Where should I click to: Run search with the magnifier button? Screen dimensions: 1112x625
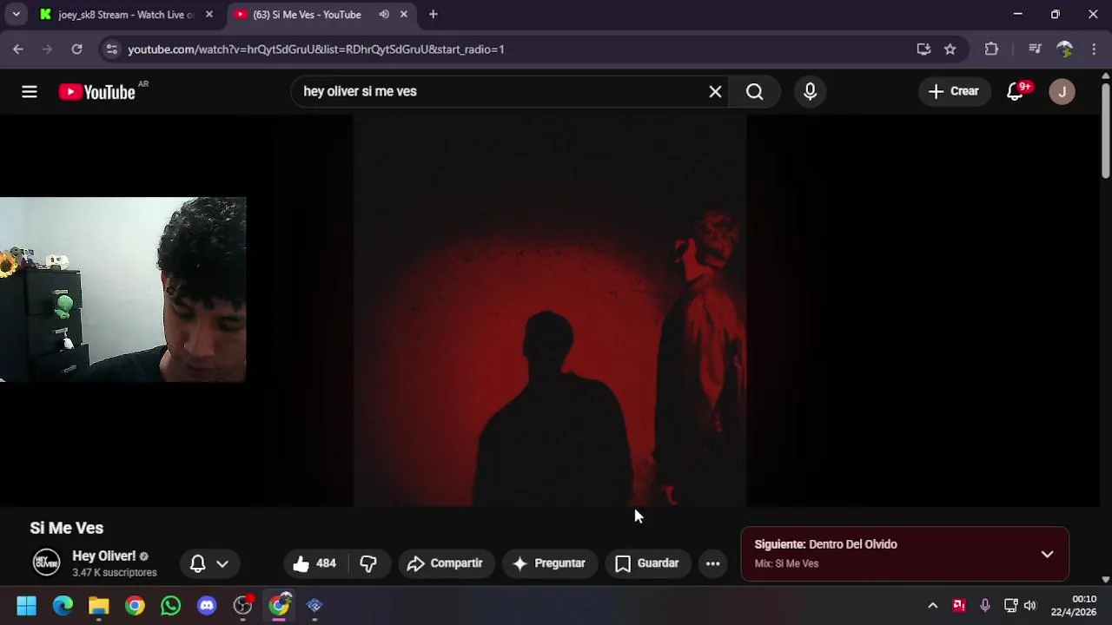(x=754, y=91)
